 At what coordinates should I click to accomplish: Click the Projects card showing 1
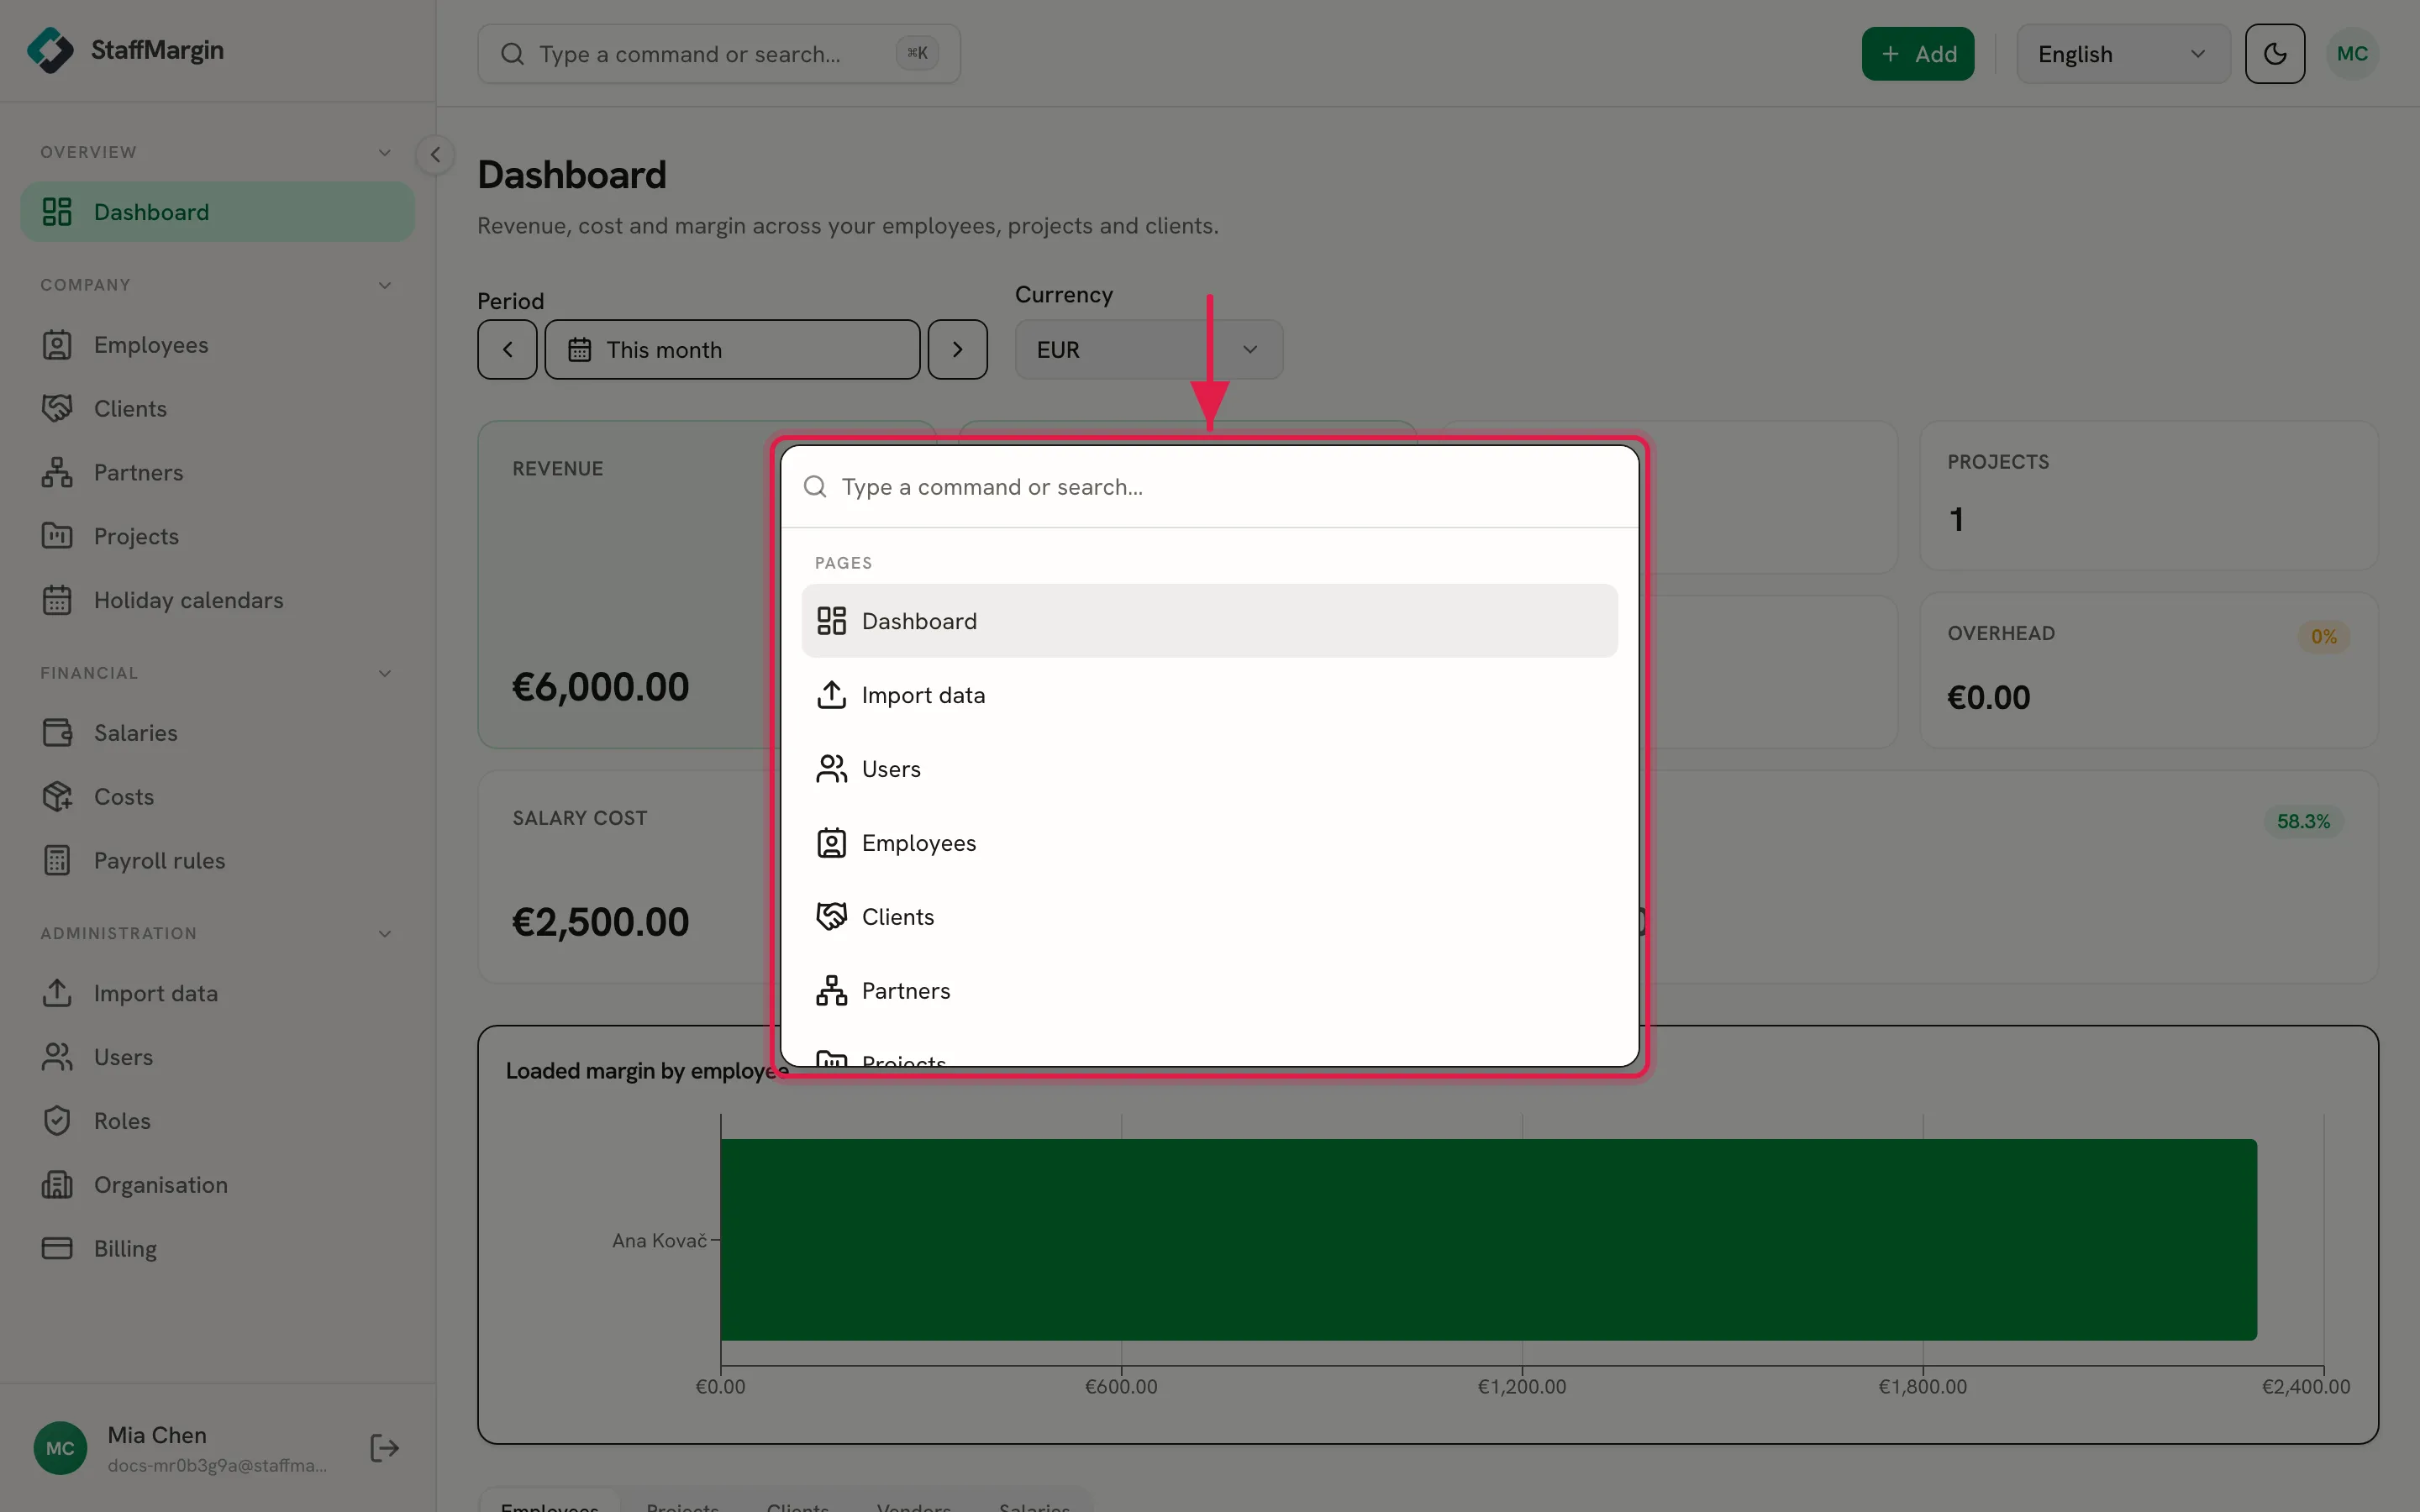coord(2148,496)
